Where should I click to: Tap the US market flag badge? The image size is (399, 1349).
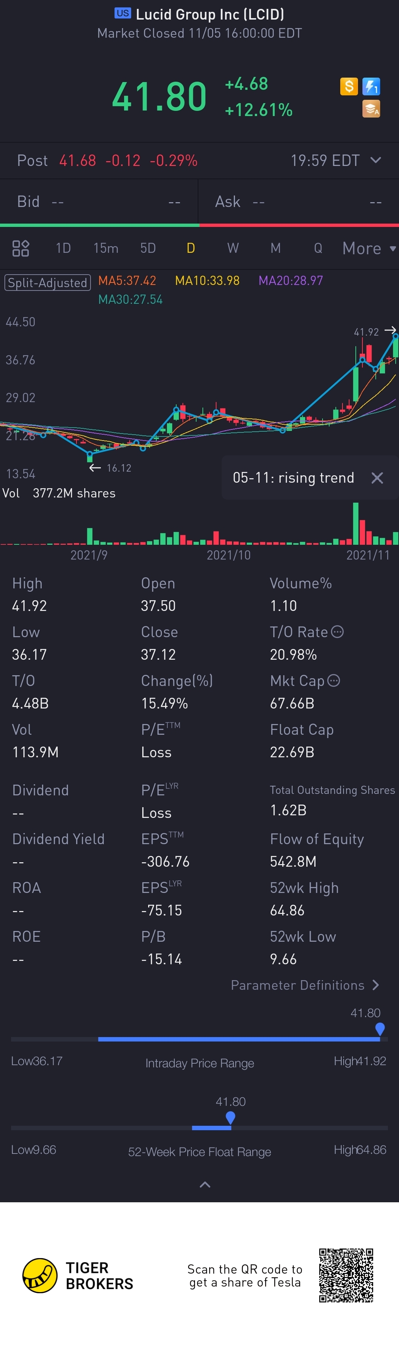tap(123, 14)
